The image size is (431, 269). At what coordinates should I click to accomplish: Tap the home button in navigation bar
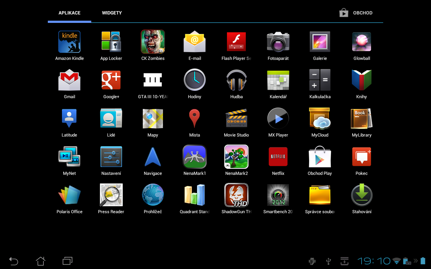pyautogui.click(x=40, y=261)
